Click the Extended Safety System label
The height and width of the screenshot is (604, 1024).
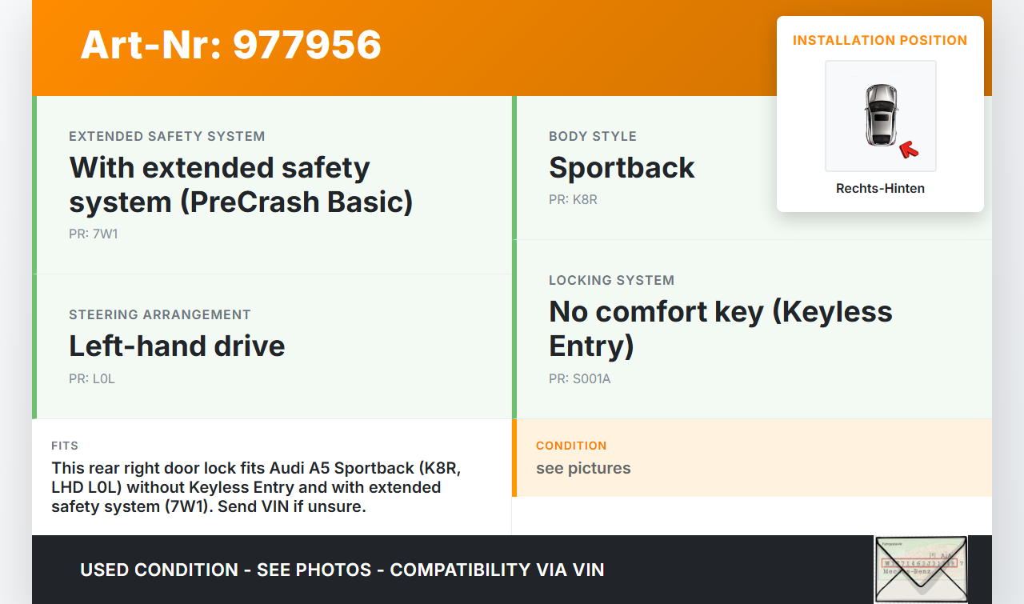tap(166, 136)
